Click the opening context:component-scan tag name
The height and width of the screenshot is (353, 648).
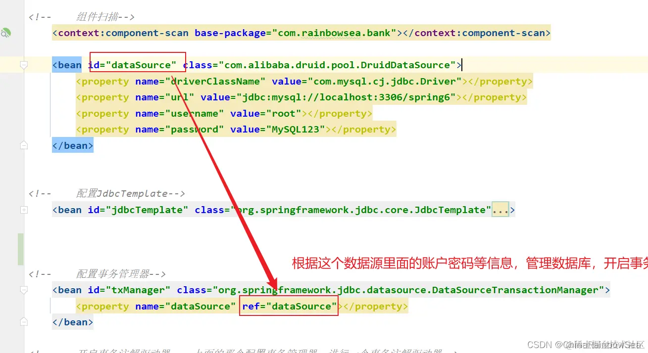[x=123, y=33]
